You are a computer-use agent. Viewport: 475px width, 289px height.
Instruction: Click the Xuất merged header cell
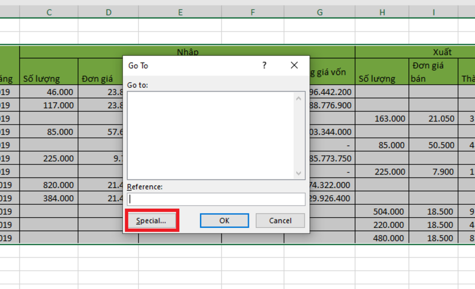coord(415,52)
